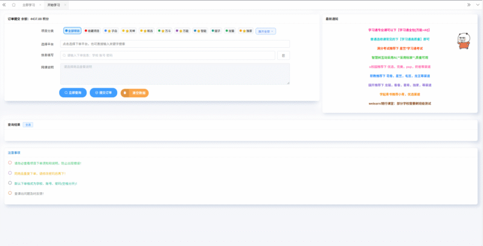Collapse sidebar with the double left arrow
Viewport: 483px width, 246px height.
(x=4, y=4)
